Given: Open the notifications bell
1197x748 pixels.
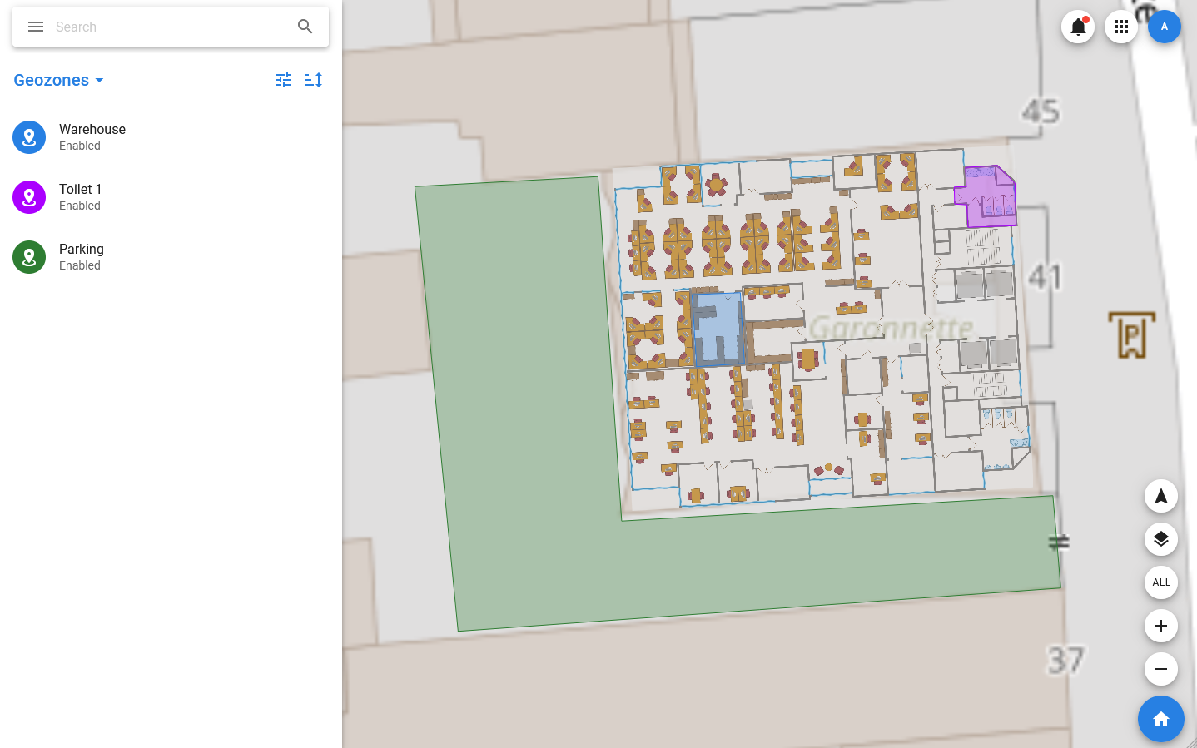Looking at the screenshot, I should pyautogui.click(x=1078, y=27).
